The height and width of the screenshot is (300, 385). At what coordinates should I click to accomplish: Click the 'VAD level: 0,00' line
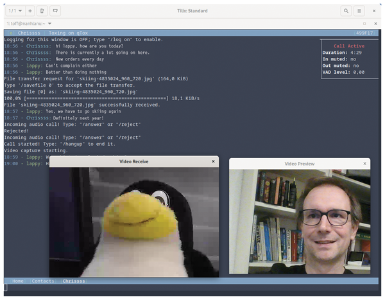click(343, 73)
